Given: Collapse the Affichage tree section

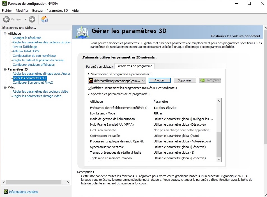Looking at the screenshot, I should point(5,34).
